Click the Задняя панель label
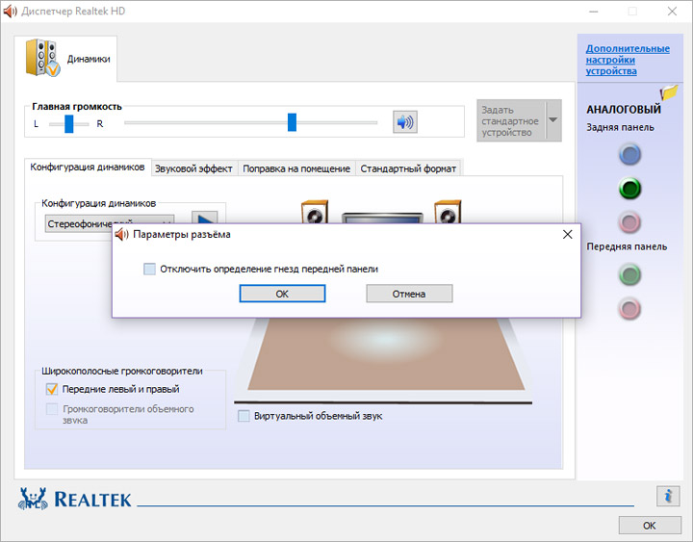 [620, 127]
